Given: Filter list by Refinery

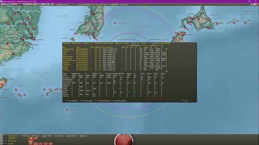Looking at the screenshot, I should coord(86,43).
